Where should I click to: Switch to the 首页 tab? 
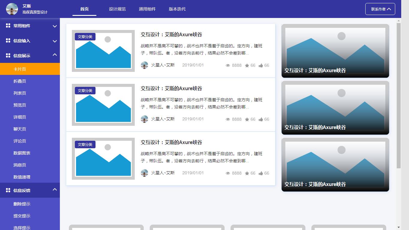tap(84, 9)
